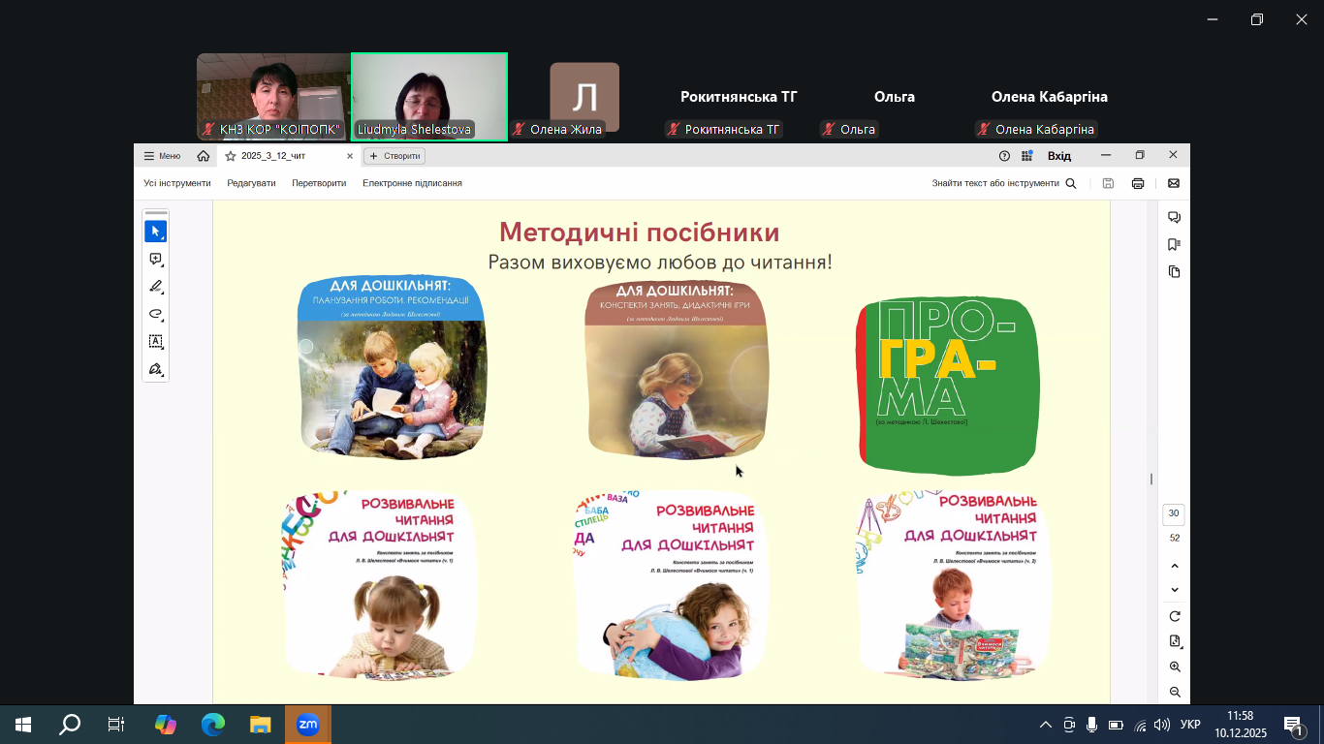Click the Вхід sign-in button
Image resolution: width=1324 pixels, height=744 pixels.
[x=1059, y=156]
